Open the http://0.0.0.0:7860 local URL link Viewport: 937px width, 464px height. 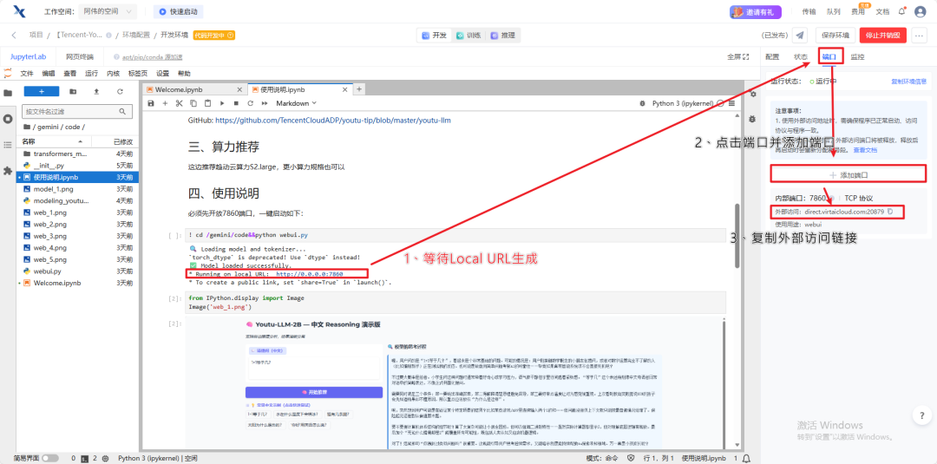[310, 273]
